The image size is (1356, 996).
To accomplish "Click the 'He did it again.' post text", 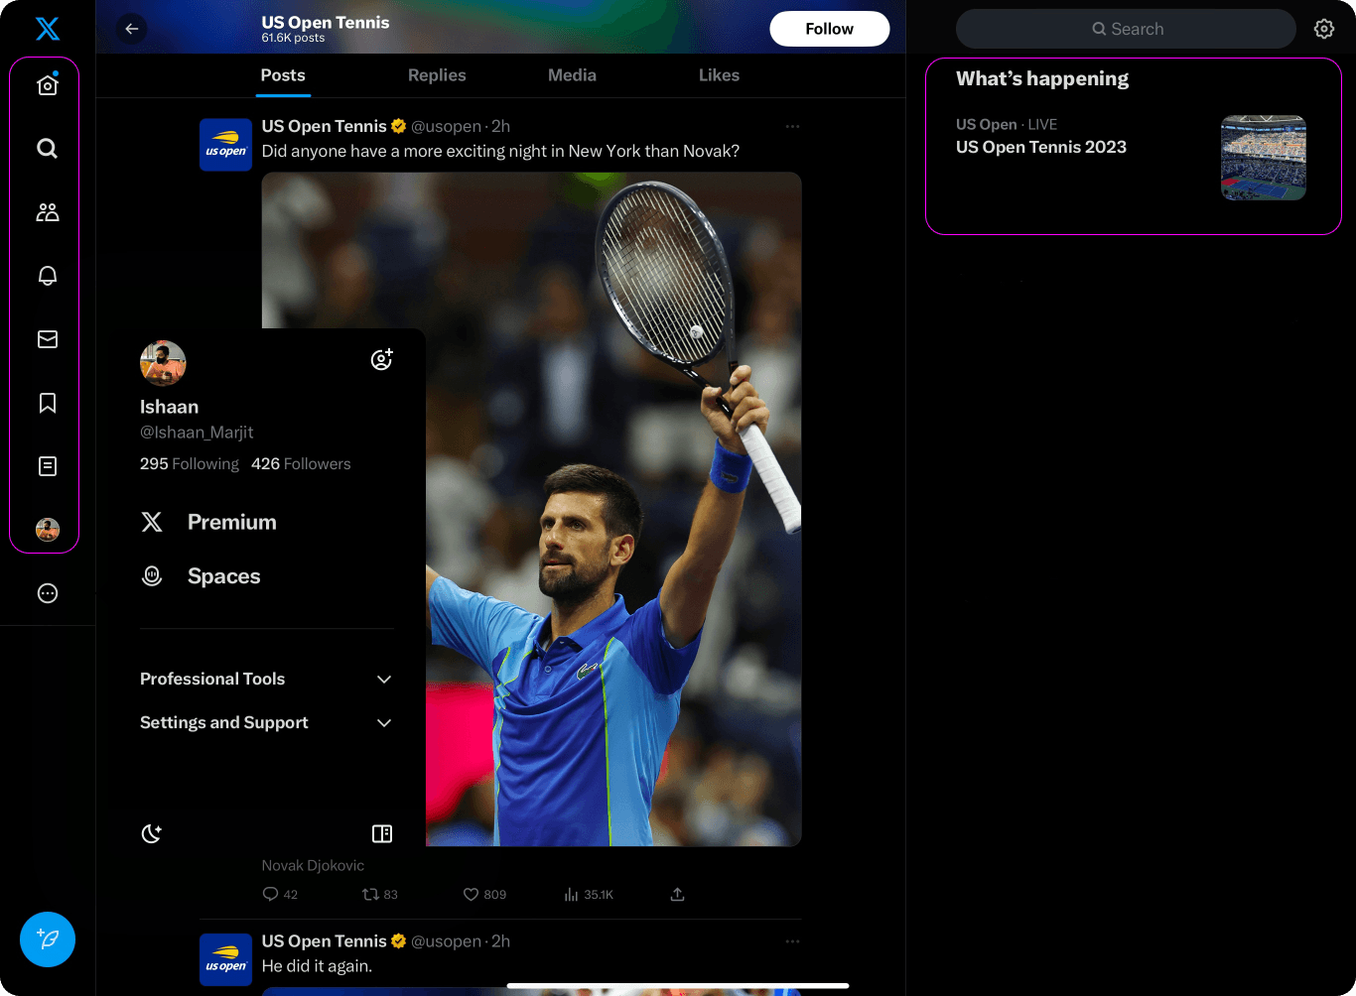I will coord(317,965).
